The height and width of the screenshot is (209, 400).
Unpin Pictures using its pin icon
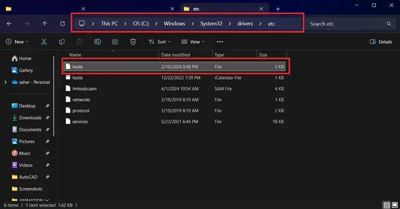[x=47, y=141]
